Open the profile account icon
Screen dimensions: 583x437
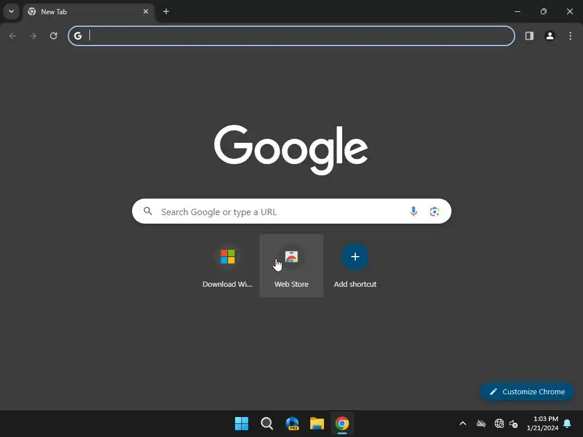click(x=550, y=36)
